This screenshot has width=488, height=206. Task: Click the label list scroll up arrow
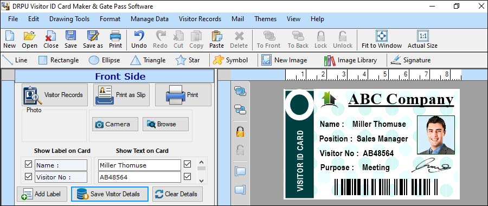(201, 162)
